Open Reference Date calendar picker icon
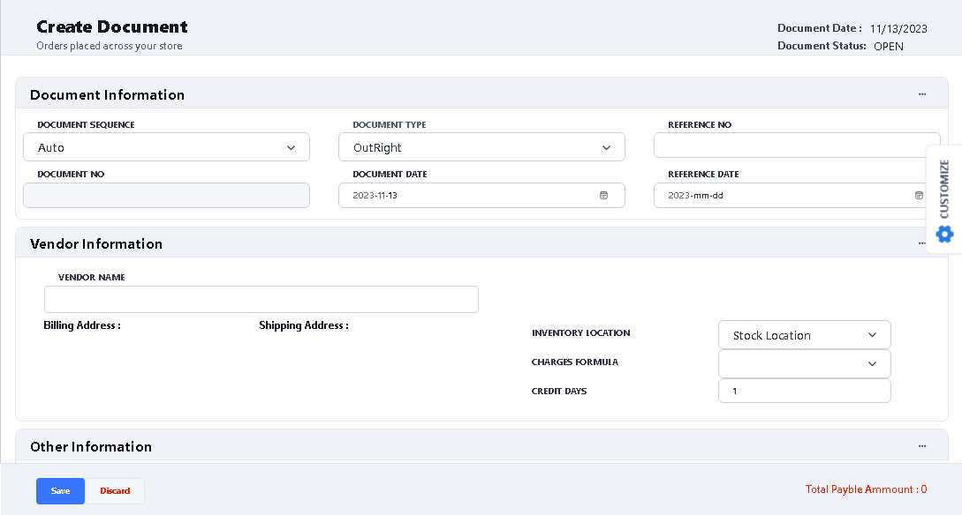This screenshot has width=962, height=515. (919, 195)
